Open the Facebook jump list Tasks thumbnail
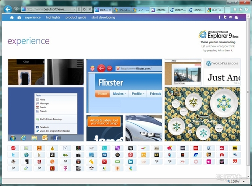Screen dimensions: 252x186 (x=46, y=114)
